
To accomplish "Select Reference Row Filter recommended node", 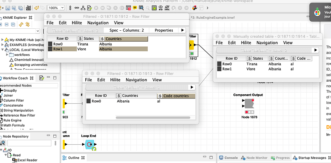I will 19,115.
